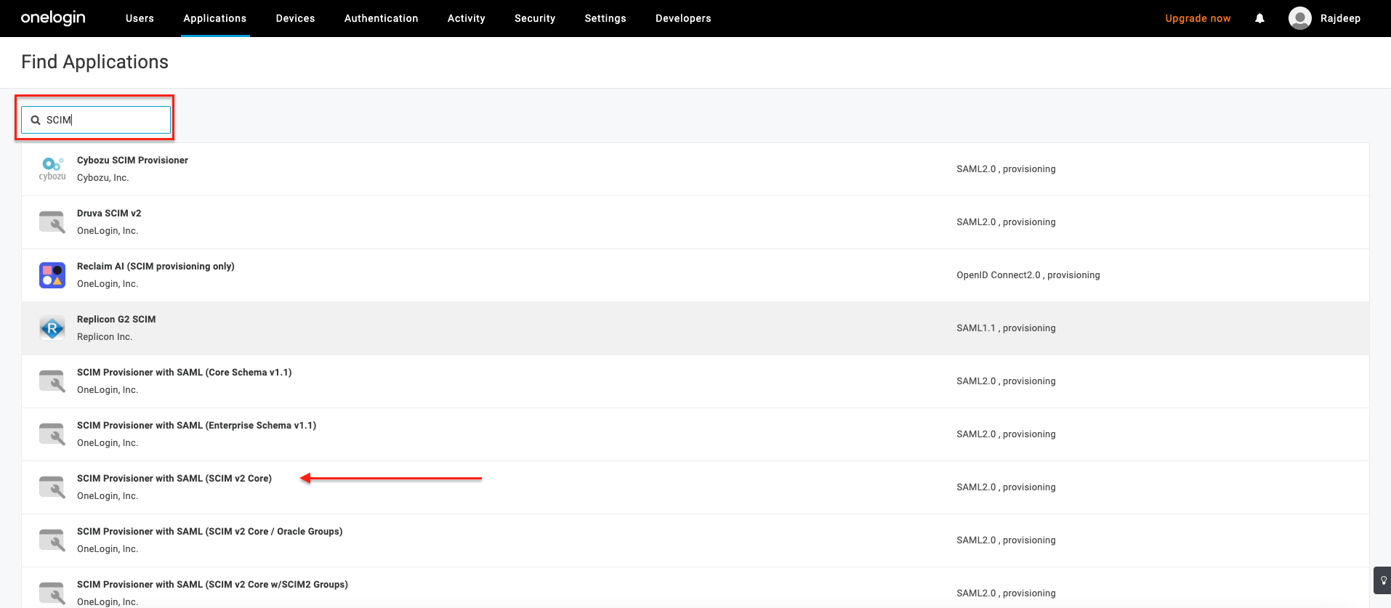
Task: Open the notifications bell
Action: pos(1259,18)
